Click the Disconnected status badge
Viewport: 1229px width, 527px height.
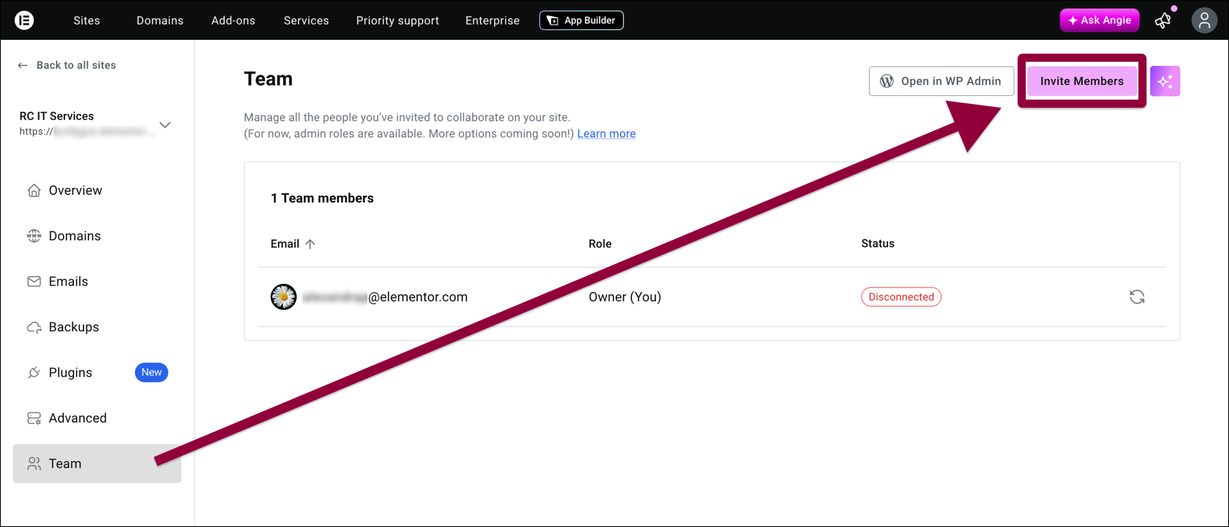[901, 297]
